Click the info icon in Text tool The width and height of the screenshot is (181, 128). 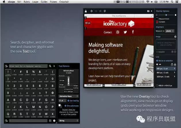click(x=54, y=121)
